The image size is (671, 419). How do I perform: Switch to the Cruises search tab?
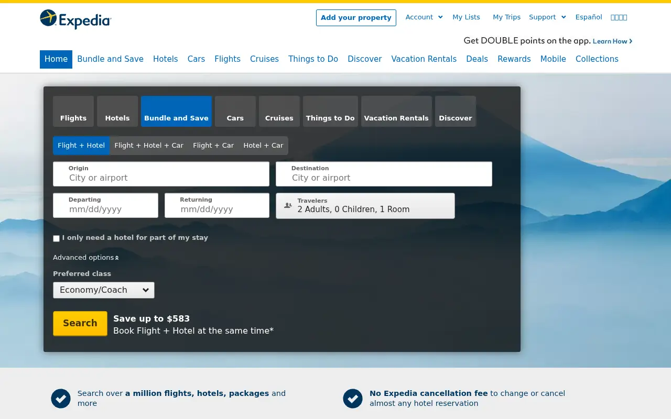click(279, 111)
